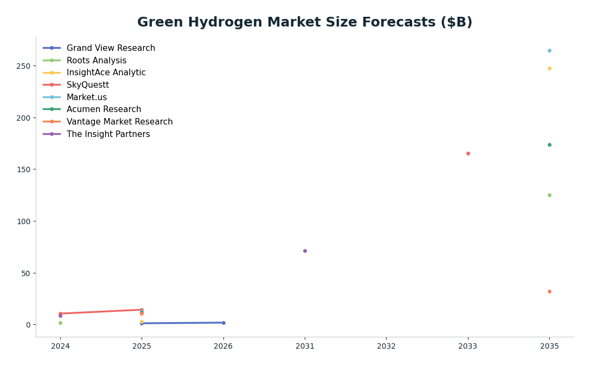Select Vantage Market Research legend entry

(x=107, y=122)
